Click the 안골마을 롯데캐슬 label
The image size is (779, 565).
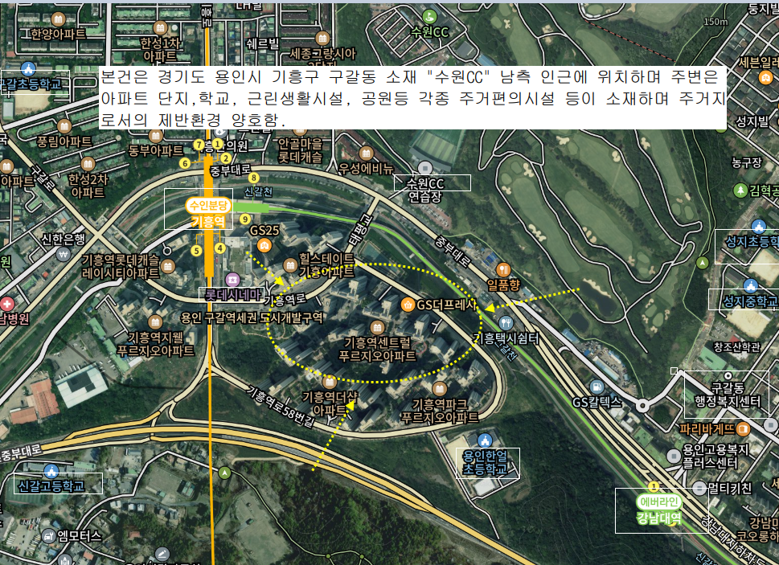click(300, 151)
